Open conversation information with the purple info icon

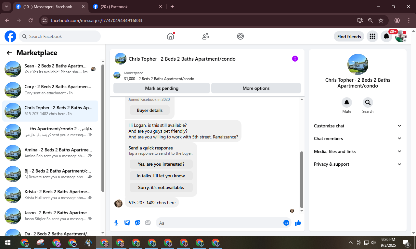[x=295, y=59]
